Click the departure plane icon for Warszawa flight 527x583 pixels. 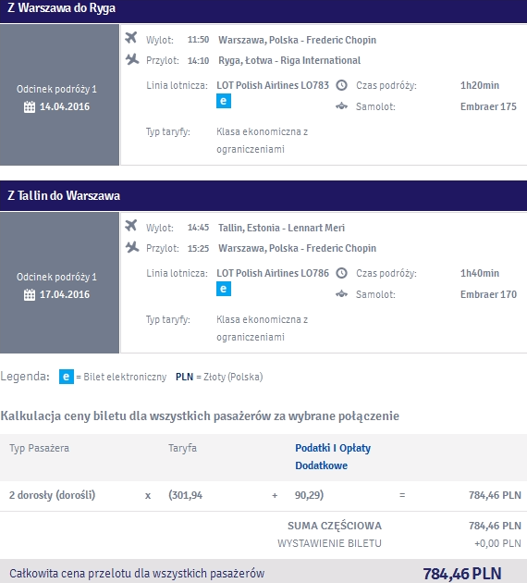(131, 38)
